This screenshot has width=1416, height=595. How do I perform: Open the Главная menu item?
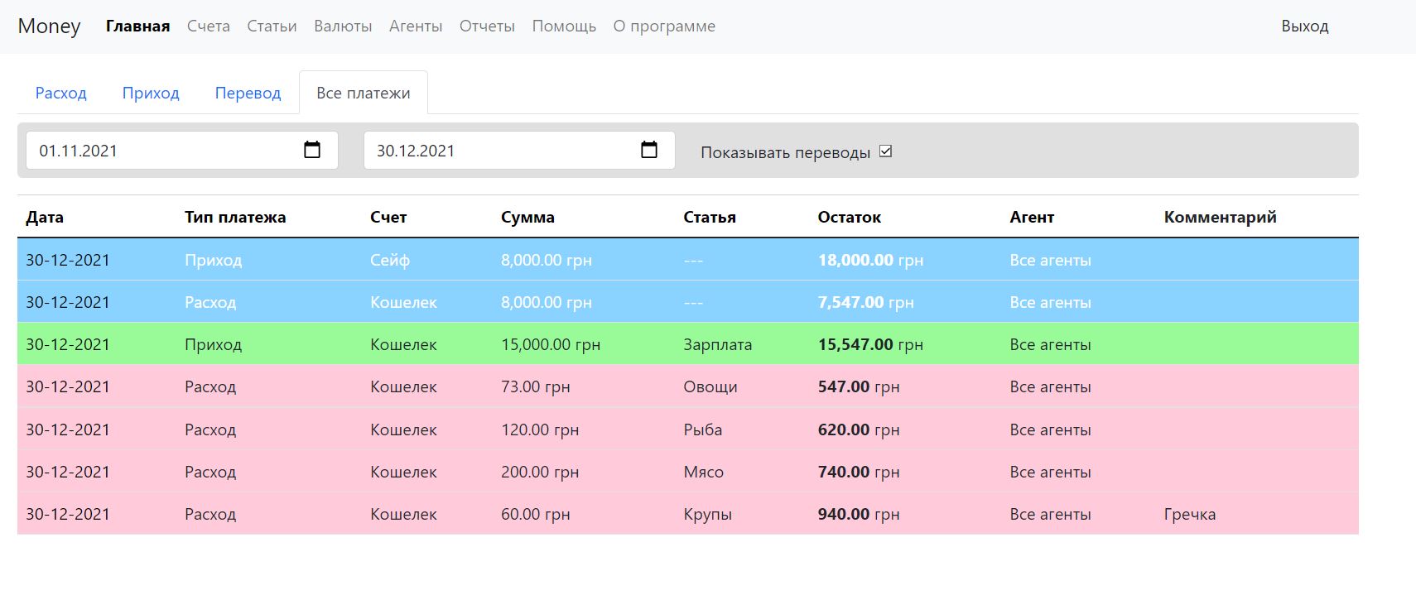click(x=137, y=26)
